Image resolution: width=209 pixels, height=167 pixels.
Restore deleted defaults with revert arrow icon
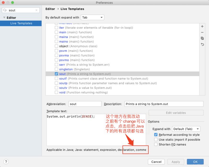[x=202, y=45]
